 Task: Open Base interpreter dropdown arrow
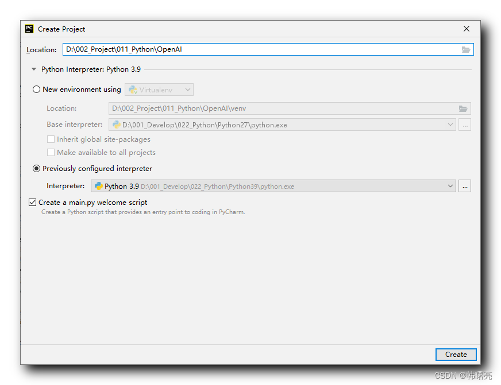(x=450, y=125)
